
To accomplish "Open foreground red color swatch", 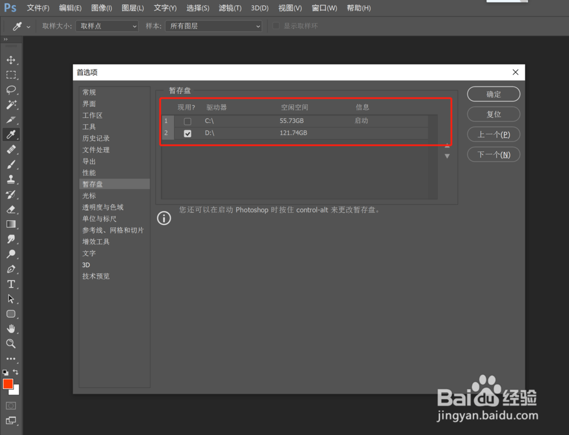I will point(7,384).
